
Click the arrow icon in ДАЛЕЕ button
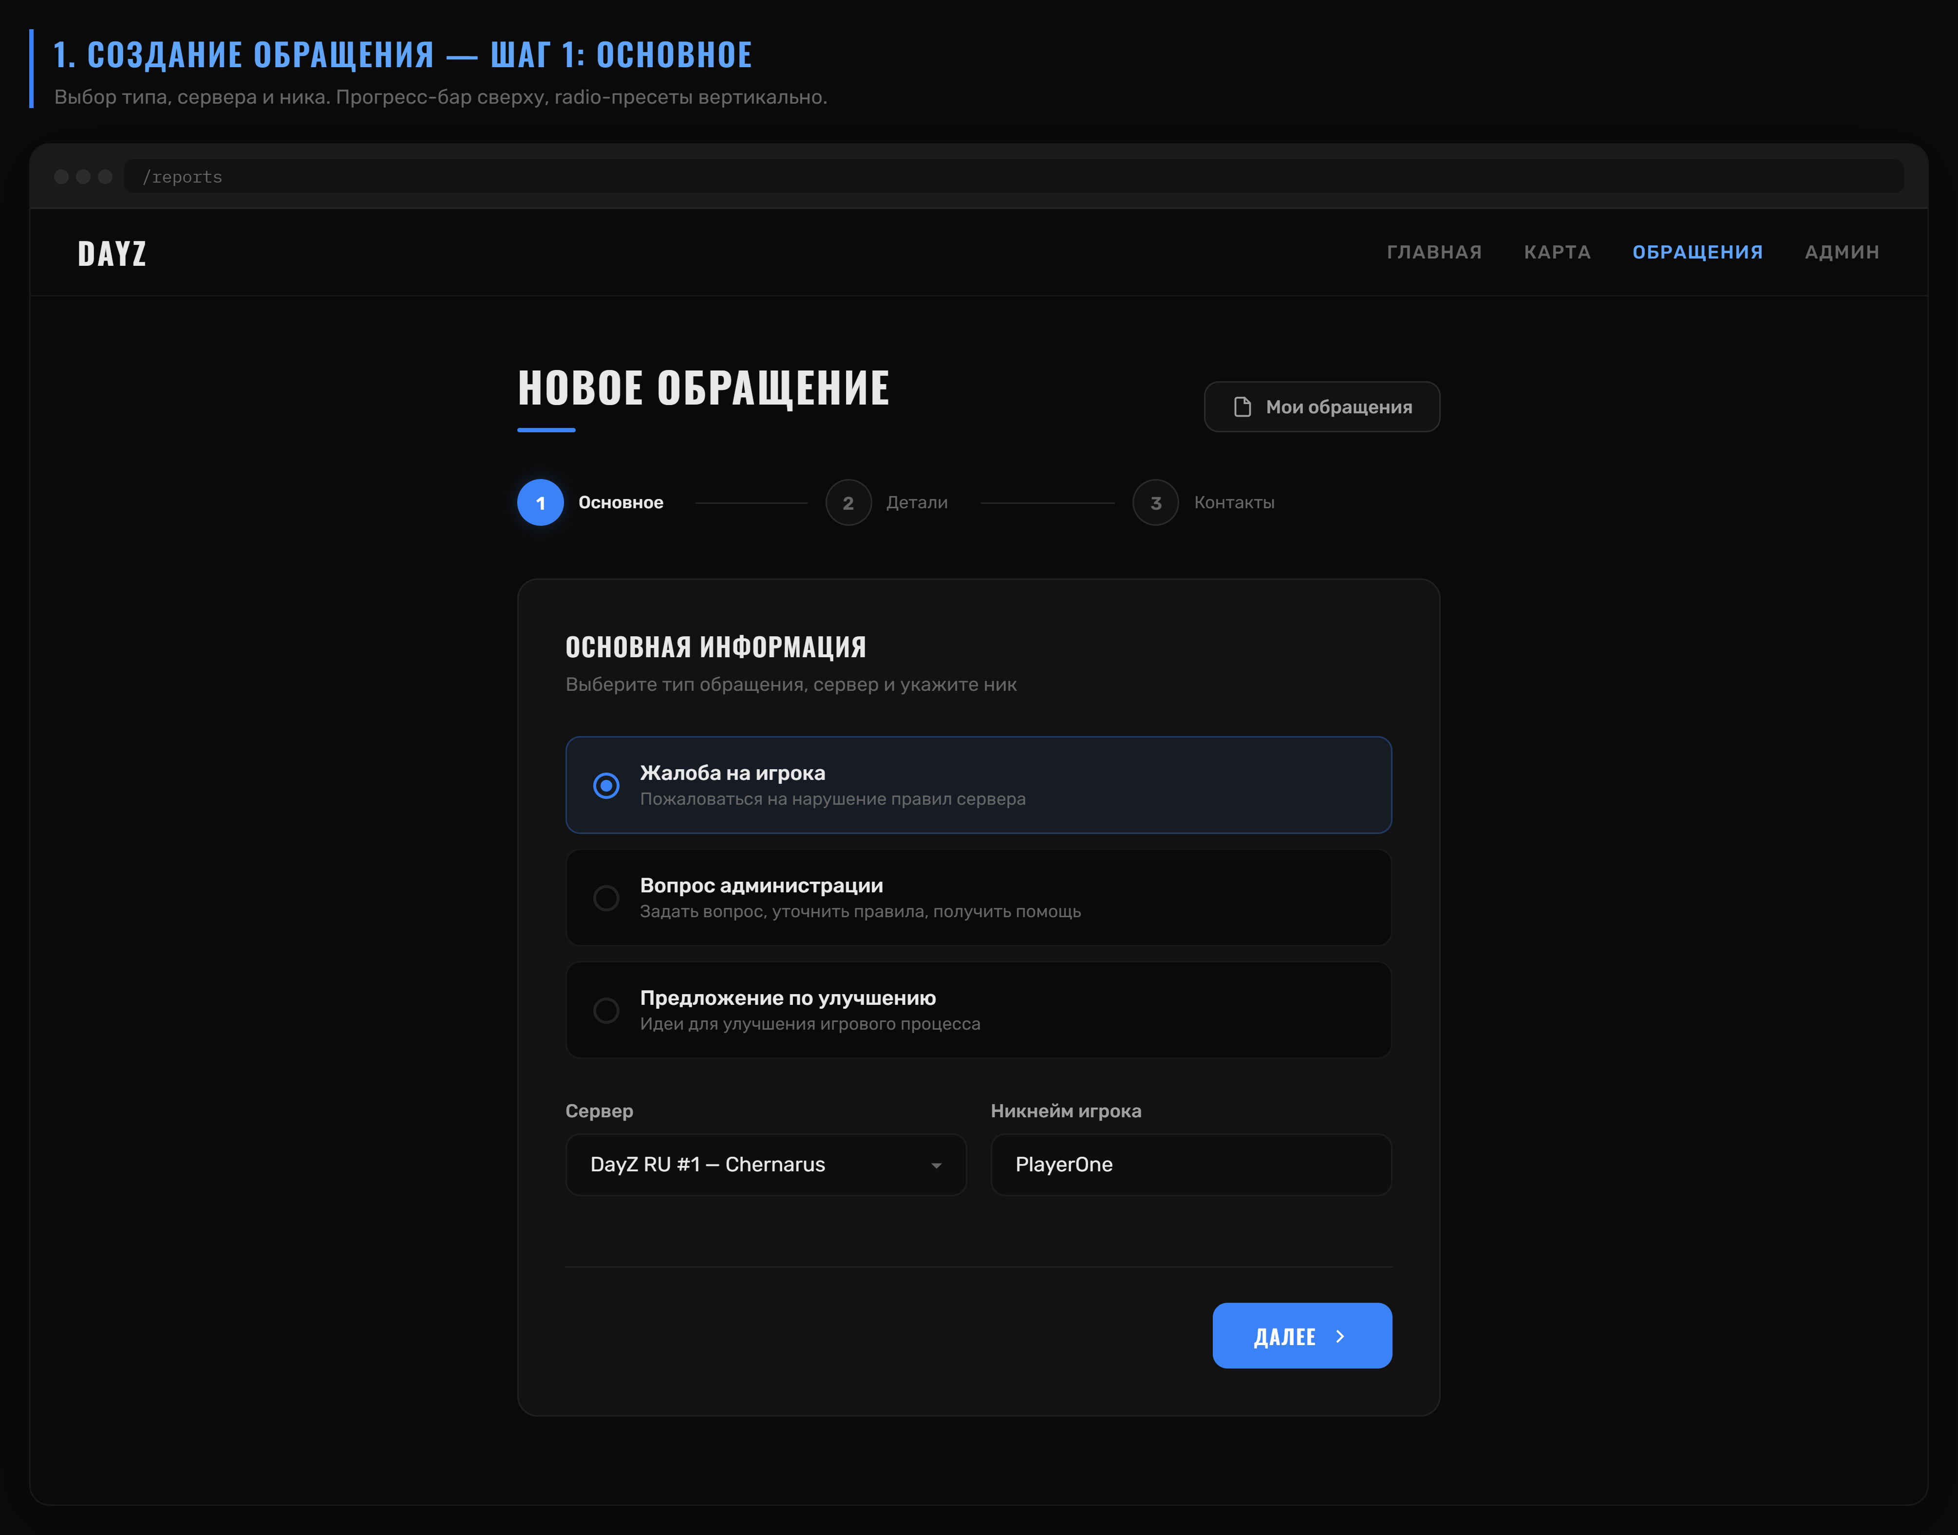[x=1340, y=1336]
